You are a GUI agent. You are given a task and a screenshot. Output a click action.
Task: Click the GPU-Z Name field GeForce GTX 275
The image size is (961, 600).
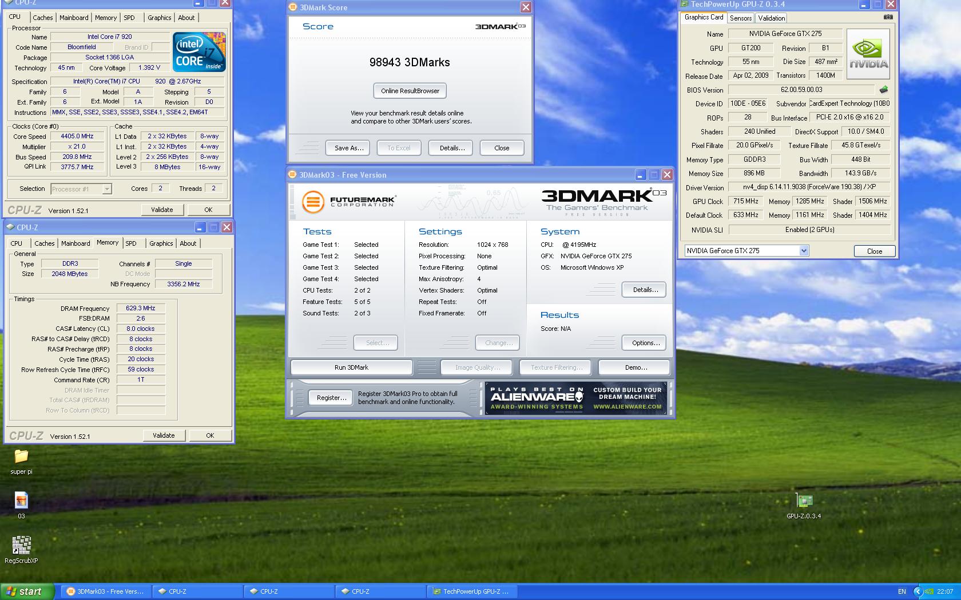click(x=785, y=34)
